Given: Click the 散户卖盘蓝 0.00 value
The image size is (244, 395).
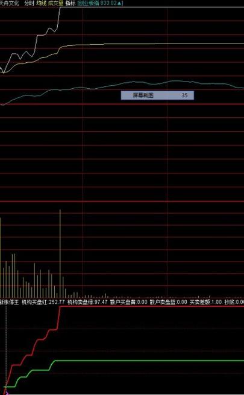Looking at the screenshot, I should point(168,302).
